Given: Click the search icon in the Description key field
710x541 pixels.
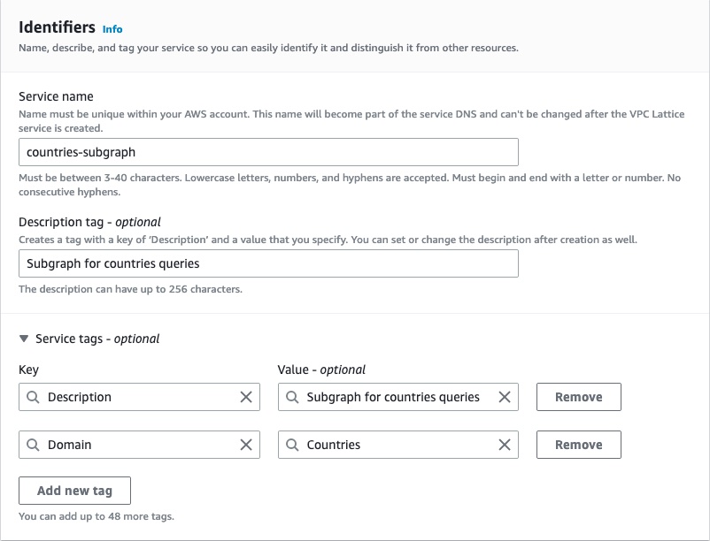Looking at the screenshot, I should coord(32,397).
